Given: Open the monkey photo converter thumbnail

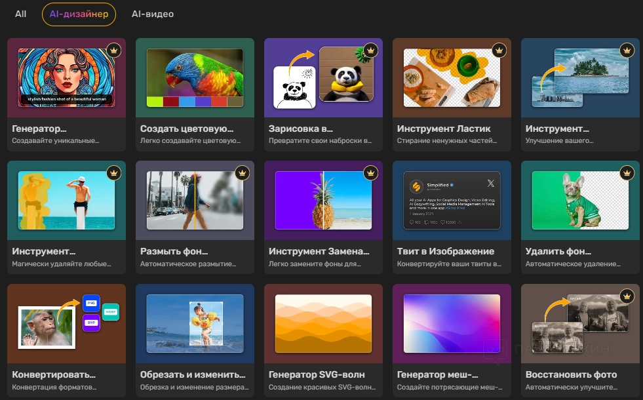Looking at the screenshot, I should point(47,328).
